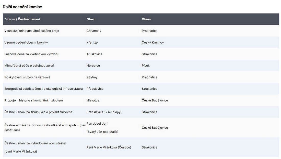Screen dimensions: 281x159
Task: Click the "Okres" column header
Action: (x=146, y=19)
